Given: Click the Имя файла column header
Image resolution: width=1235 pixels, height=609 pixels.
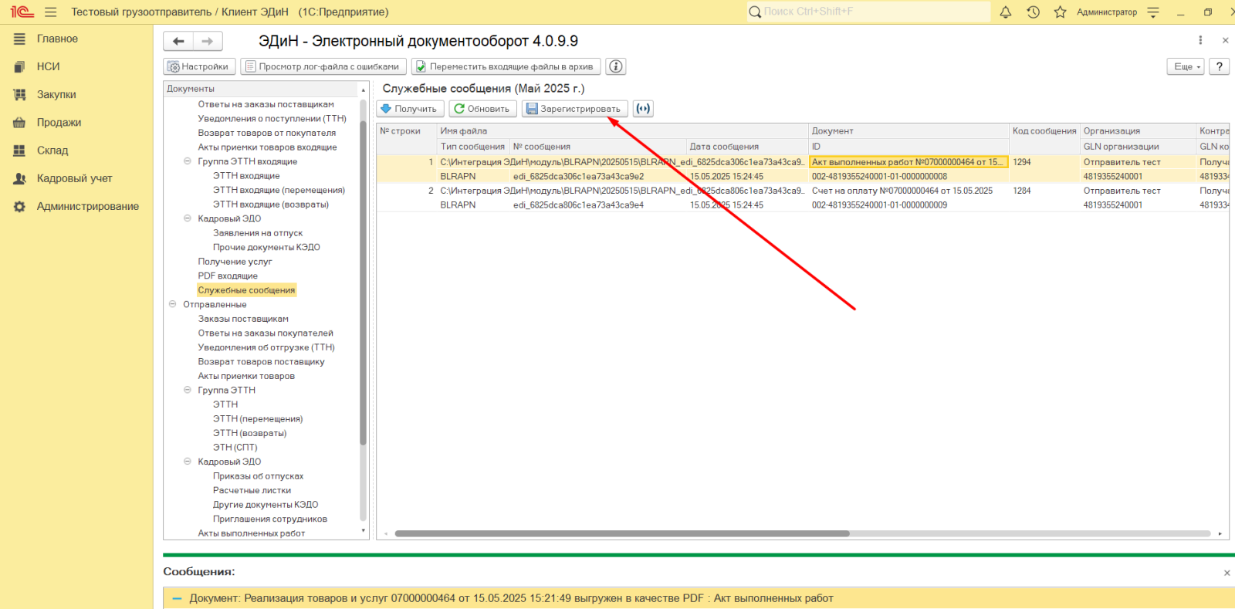Looking at the screenshot, I should click(x=622, y=131).
